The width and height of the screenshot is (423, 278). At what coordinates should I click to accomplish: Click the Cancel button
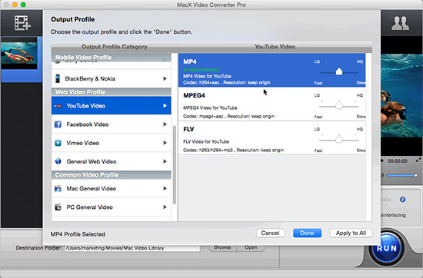(270, 233)
